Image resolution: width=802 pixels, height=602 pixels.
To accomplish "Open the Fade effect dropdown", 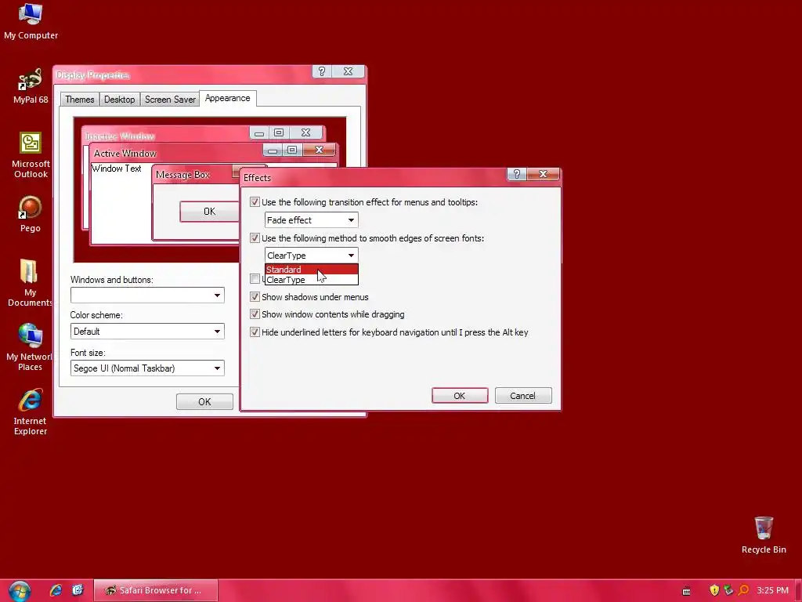I will pos(311,220).
